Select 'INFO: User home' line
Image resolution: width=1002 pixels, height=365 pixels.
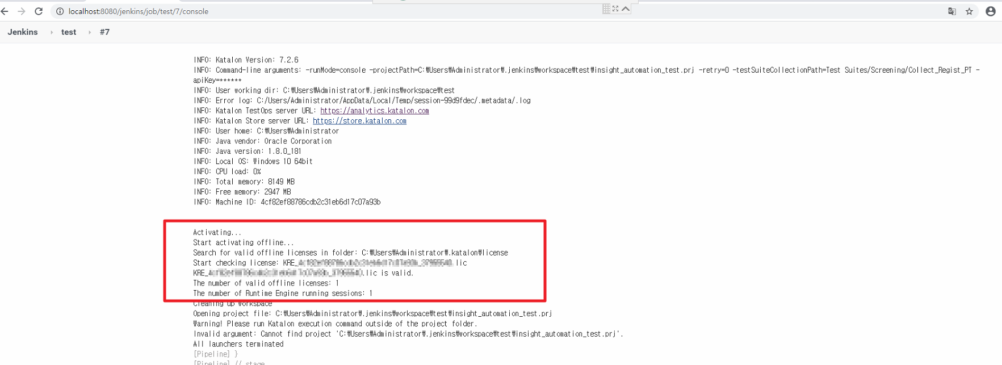(x=266, y=131)
